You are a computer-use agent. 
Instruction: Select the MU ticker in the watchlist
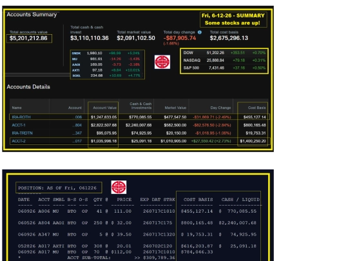[x=75, y=59]
